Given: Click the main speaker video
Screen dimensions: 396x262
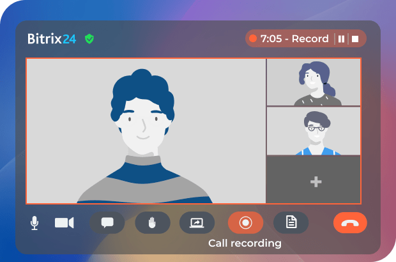Looking at the screenshot, I should [146, 131].
